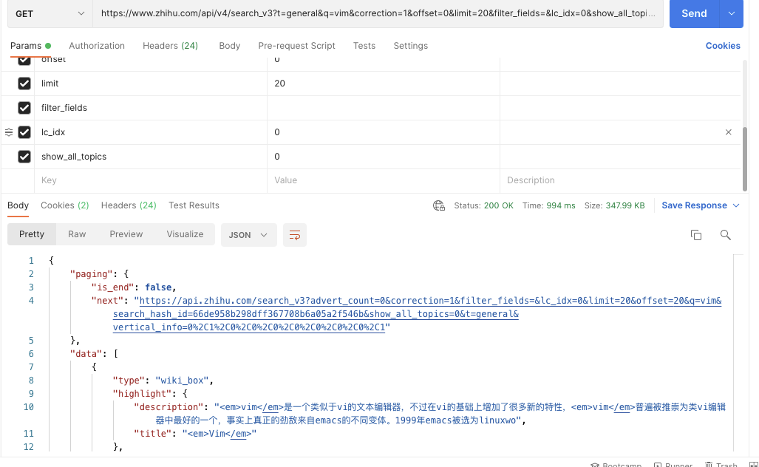Click the Size 347.99 KB text

click(x=614, y=205)
